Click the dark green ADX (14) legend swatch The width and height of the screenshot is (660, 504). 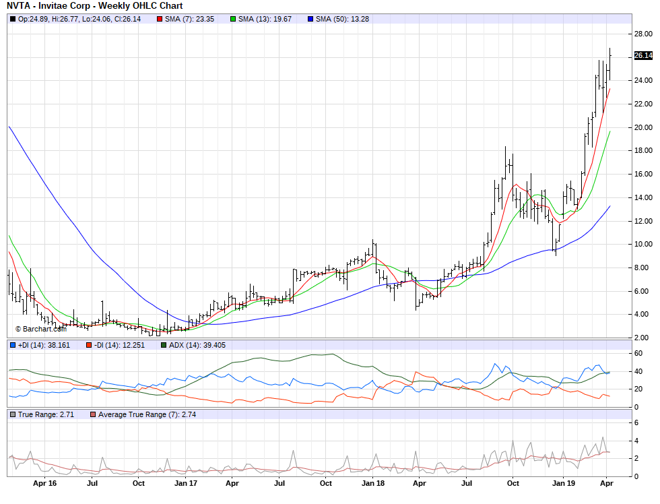[164, 345]
